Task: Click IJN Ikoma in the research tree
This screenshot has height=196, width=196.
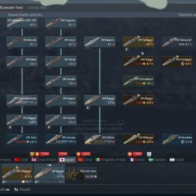Action: coord(100,100)
